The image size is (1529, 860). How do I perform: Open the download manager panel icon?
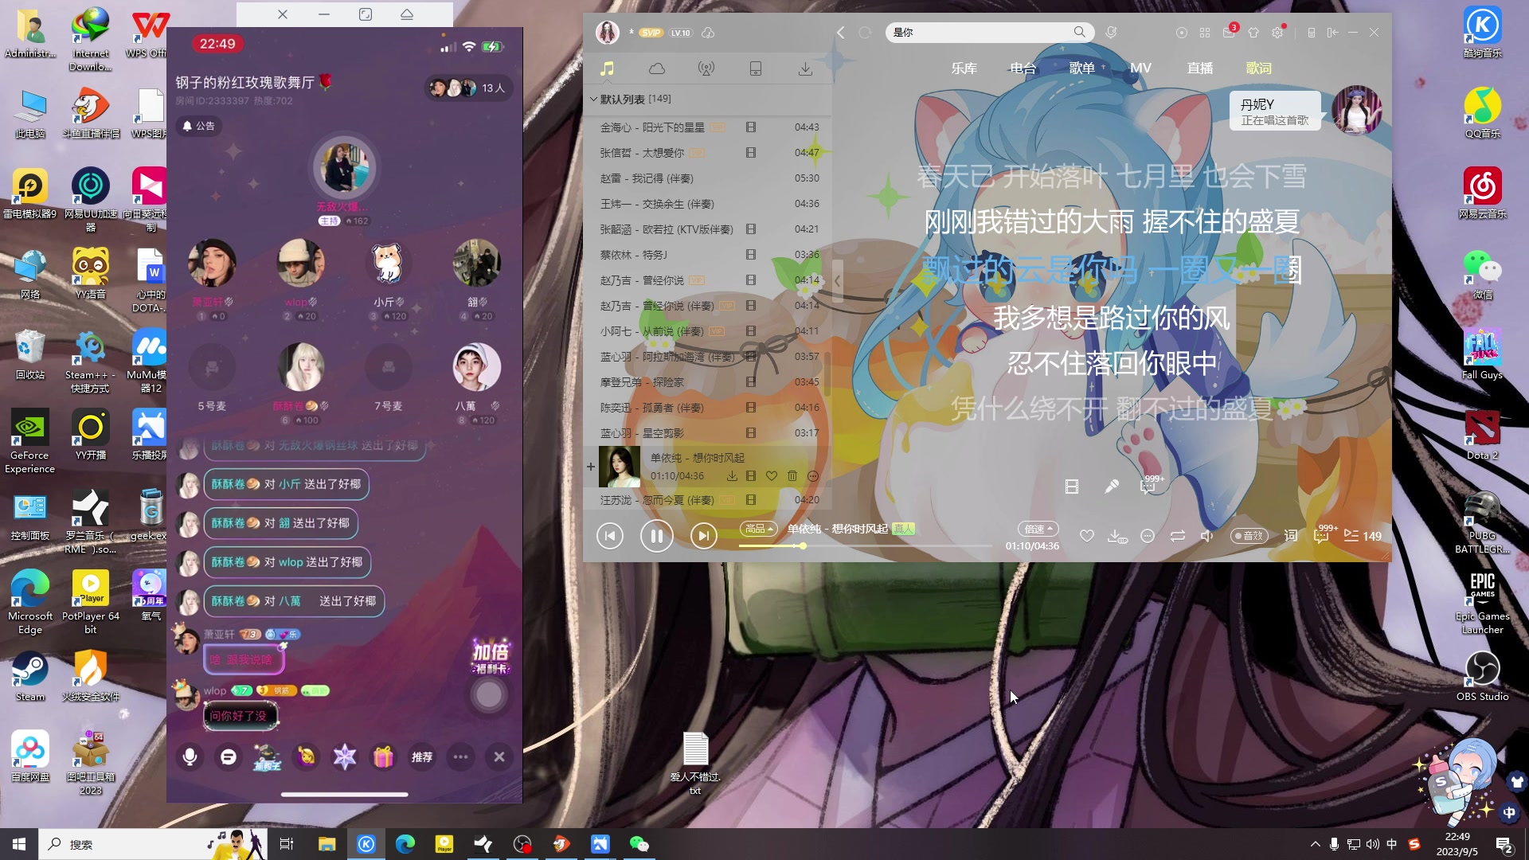pyautogui.click(x=806, y=68)
